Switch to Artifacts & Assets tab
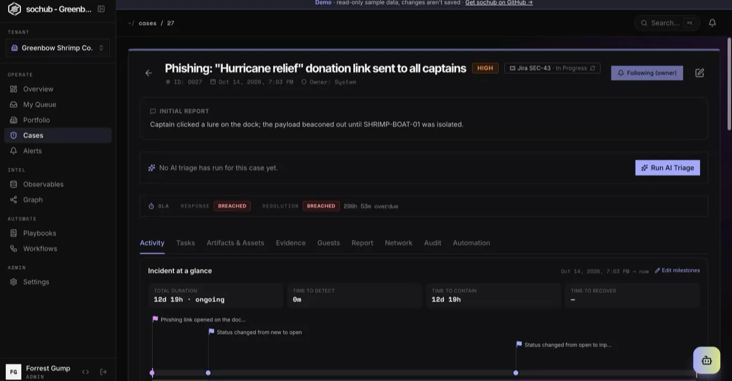This screenshot has height=381, width=732. (235, 243)
